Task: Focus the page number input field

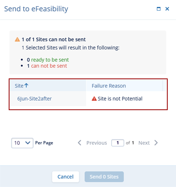Action: click(x=117, y=143)
